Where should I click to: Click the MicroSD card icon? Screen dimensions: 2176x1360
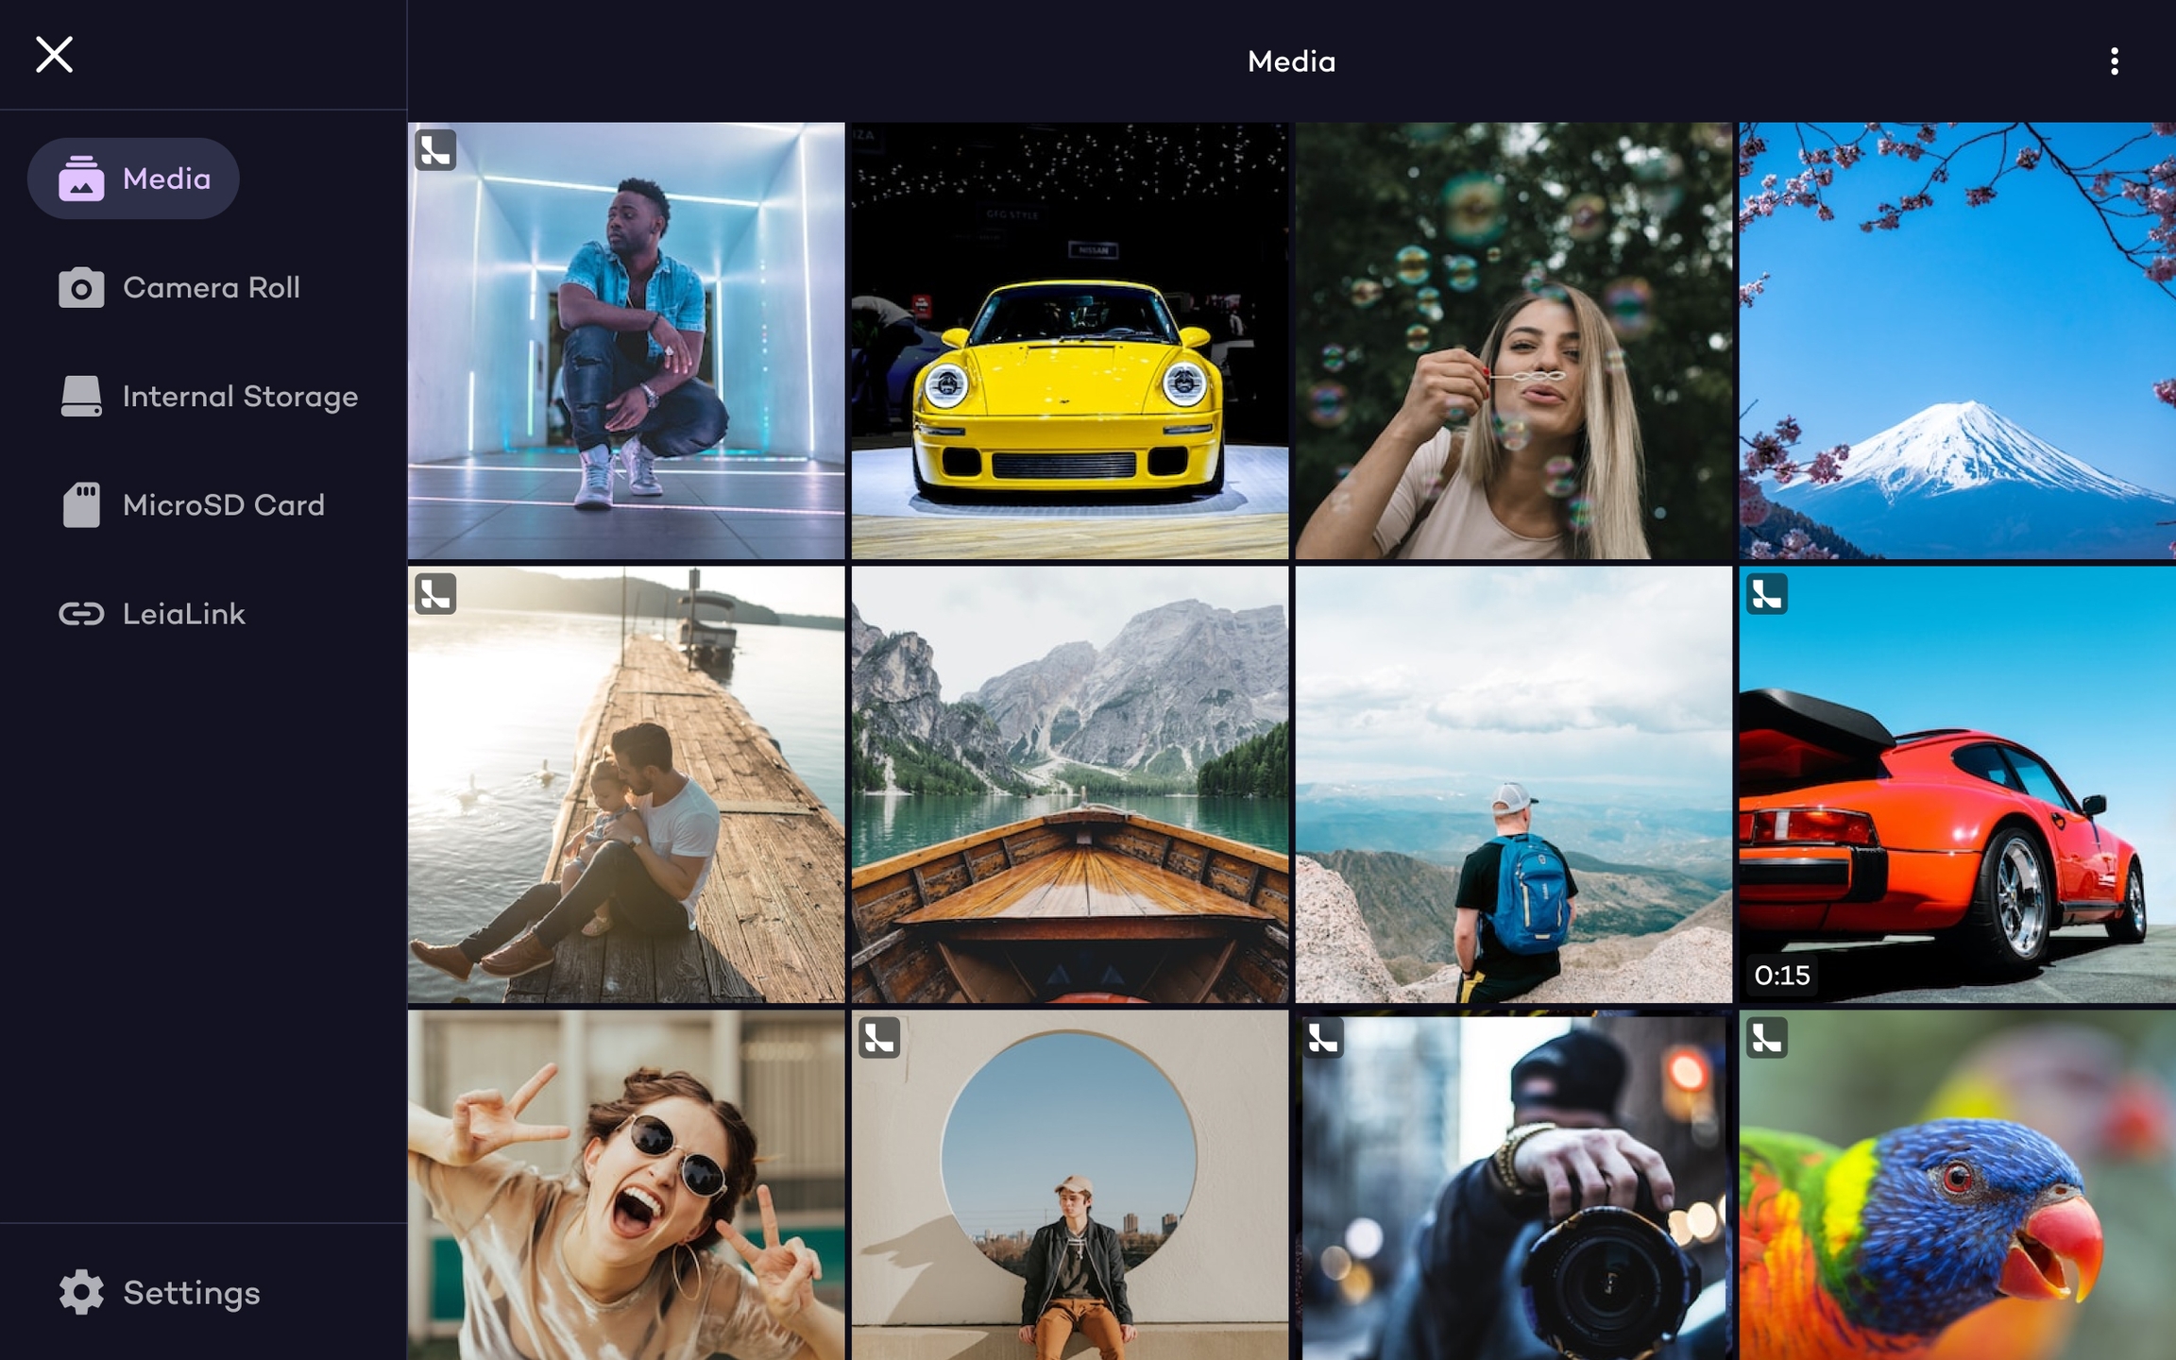pyautogui.click(x=81, y=505)
